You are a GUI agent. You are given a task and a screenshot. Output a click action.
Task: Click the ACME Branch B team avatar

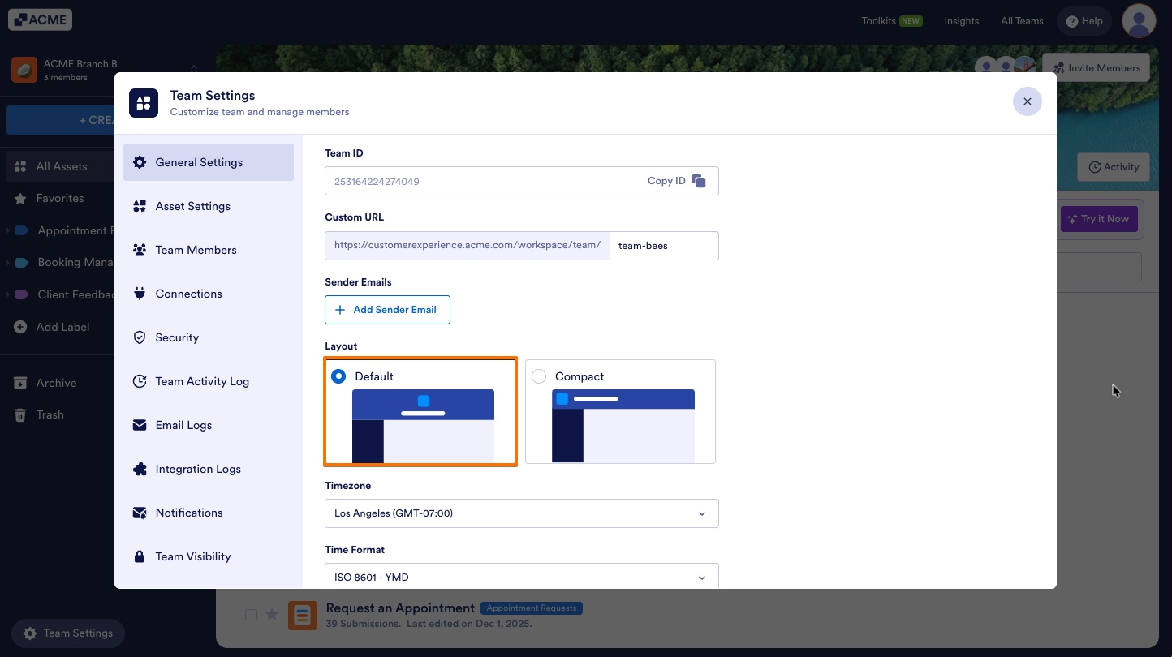pos(24,70)
